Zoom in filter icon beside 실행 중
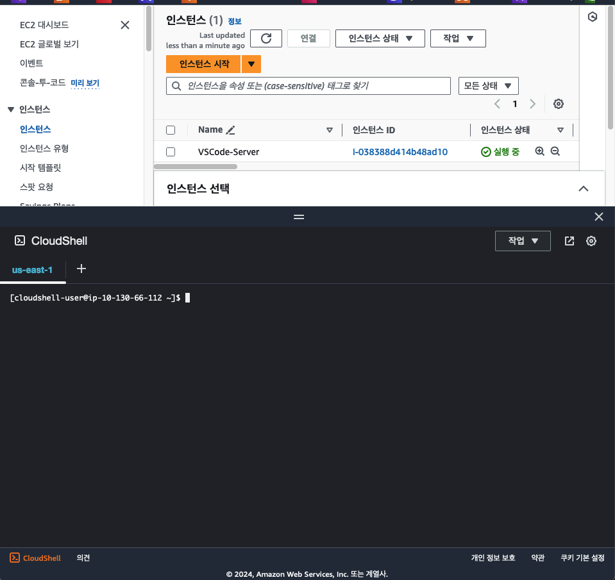Viewport: 615px width, 580px height. [x=540, y=151]
